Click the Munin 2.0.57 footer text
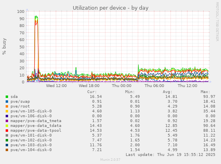Viewport: 221px width, 164px height. [x=110, y=160]
